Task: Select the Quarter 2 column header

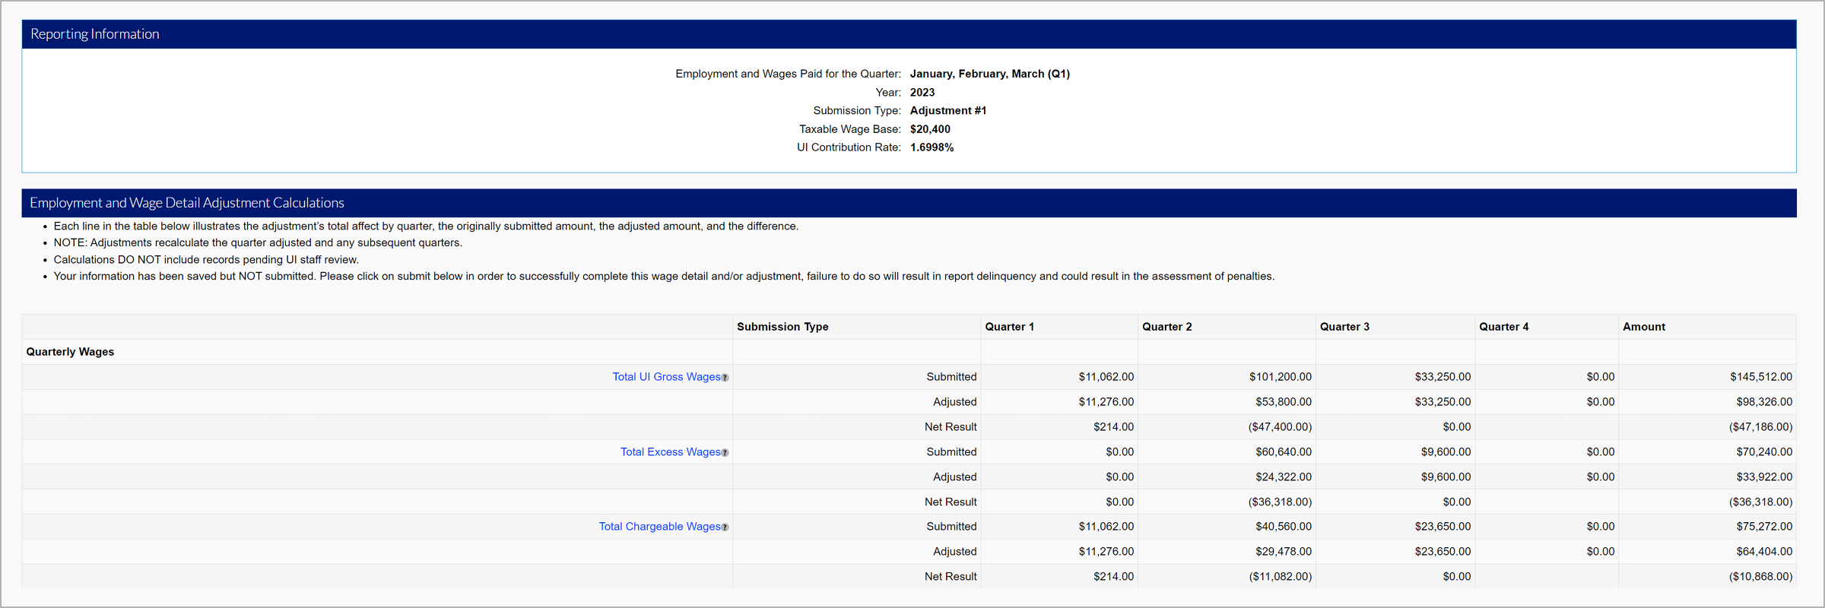Action: 1166,327
